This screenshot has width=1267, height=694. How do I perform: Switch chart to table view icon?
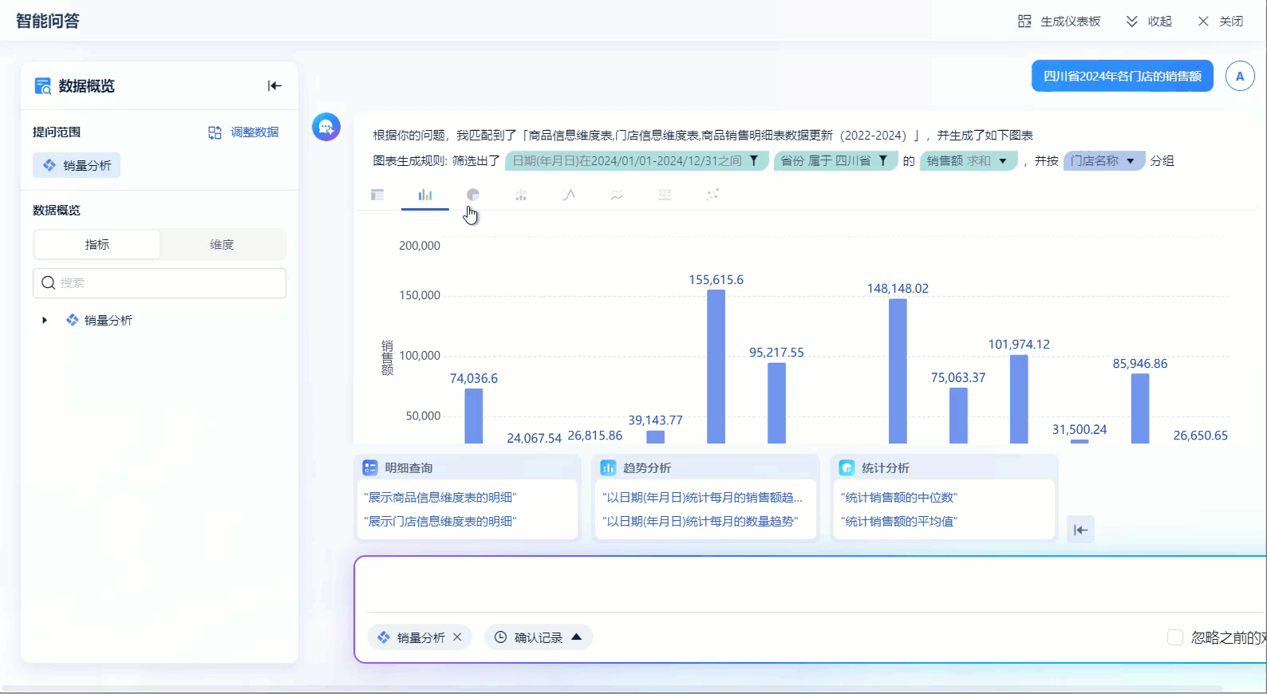coord(377,195)
